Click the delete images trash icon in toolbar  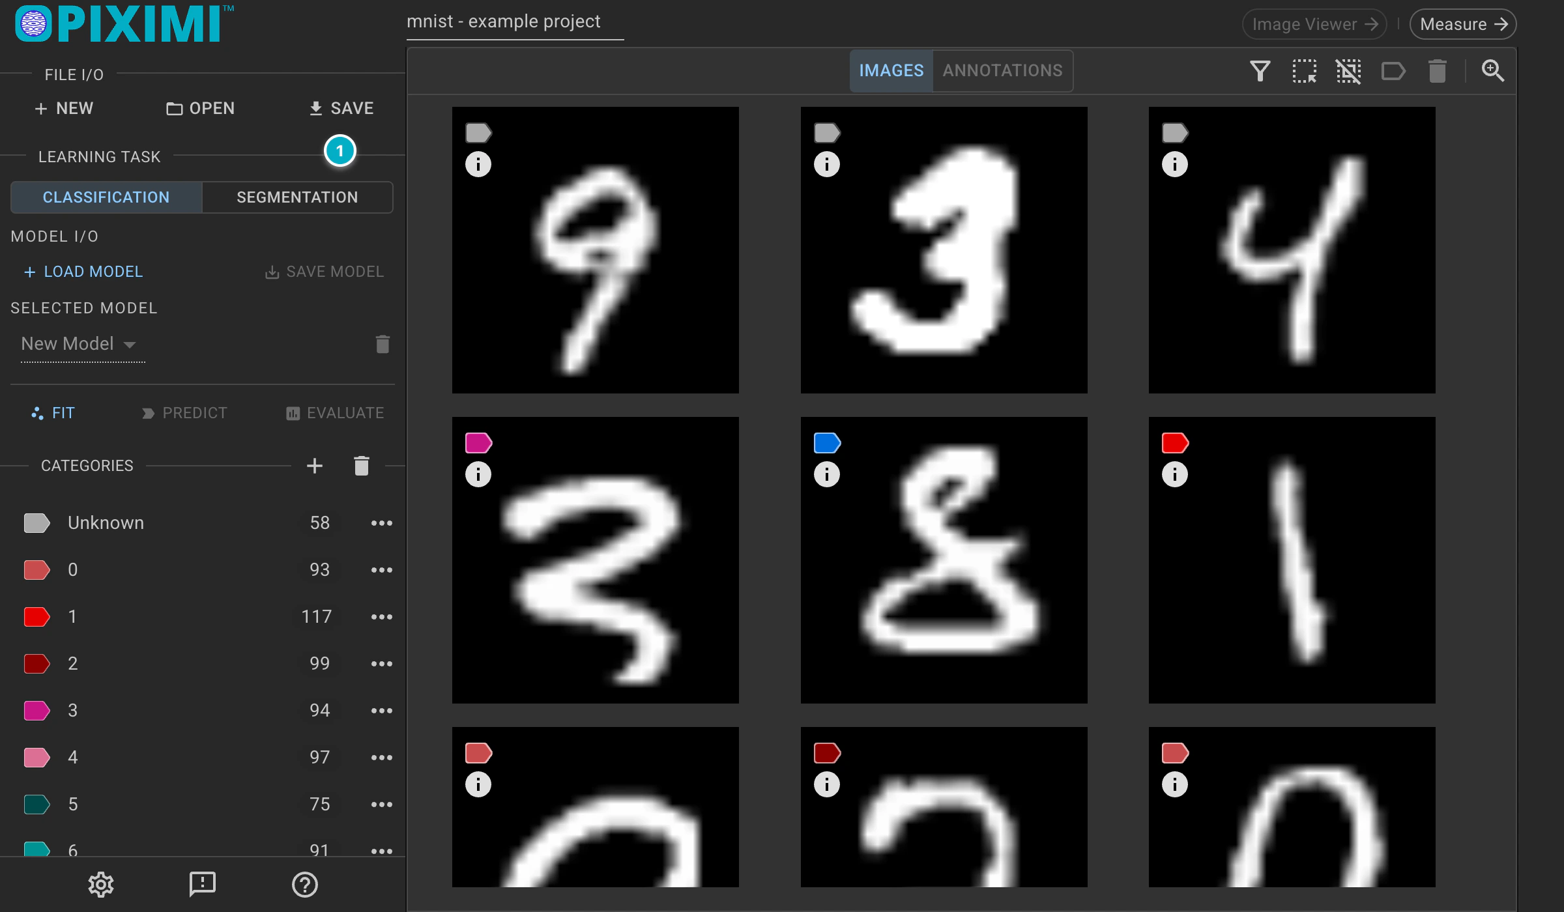pos(1437,71)
